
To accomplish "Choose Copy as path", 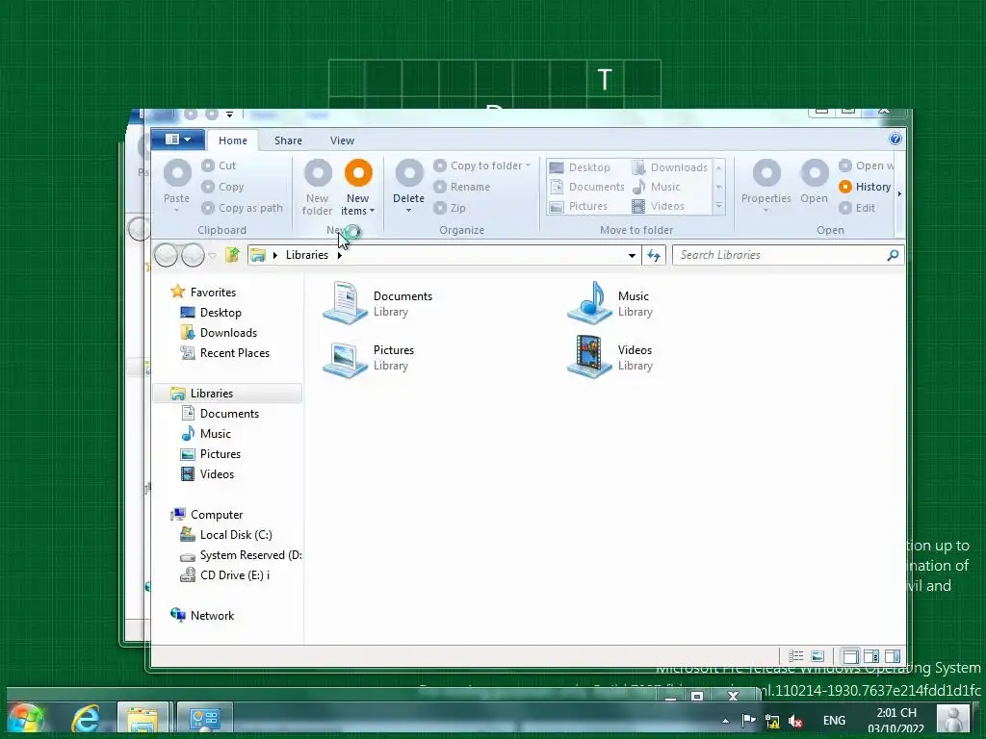I will [x=242, y=208].
